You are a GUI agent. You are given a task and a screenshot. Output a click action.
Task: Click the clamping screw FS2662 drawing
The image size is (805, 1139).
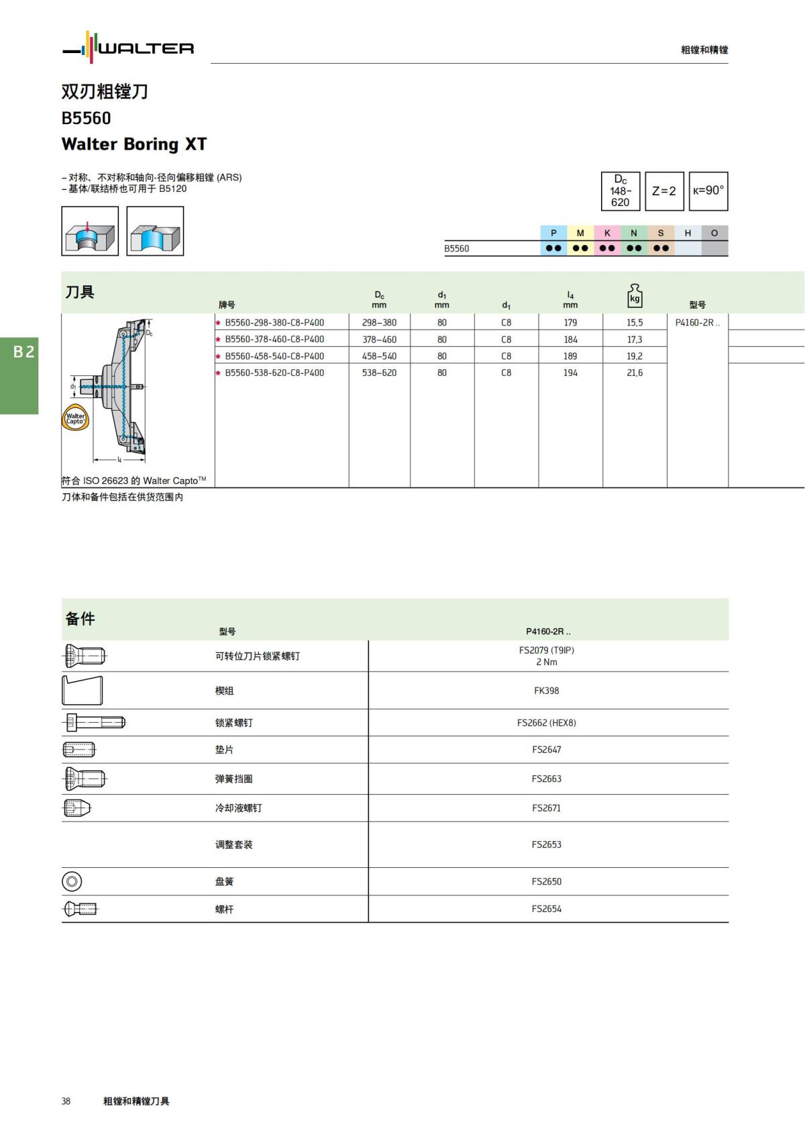coord(94,723)
